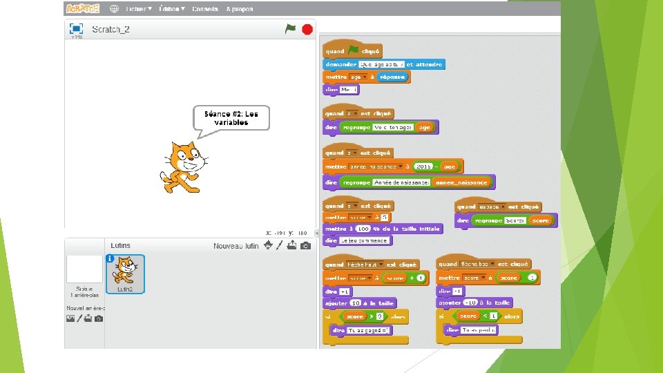Select the Scène stage thumbnail

84,269
